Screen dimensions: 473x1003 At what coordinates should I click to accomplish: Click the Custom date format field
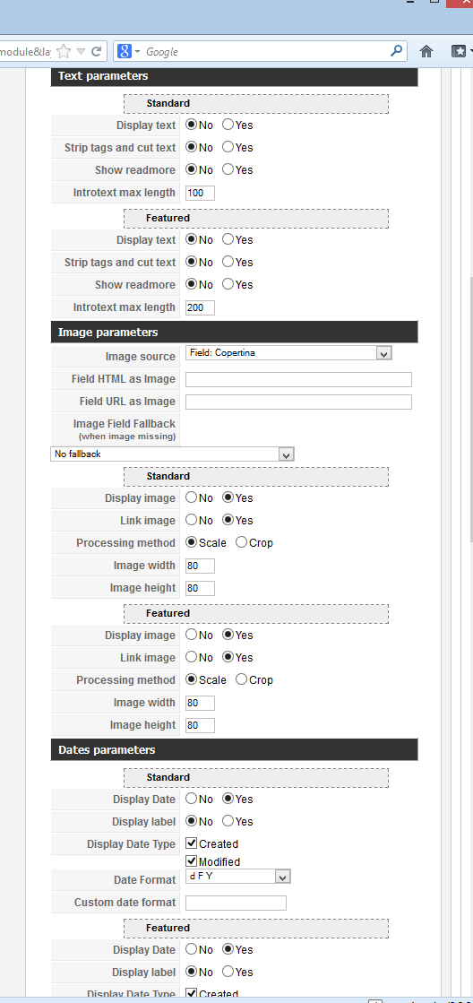pos(236,903)
